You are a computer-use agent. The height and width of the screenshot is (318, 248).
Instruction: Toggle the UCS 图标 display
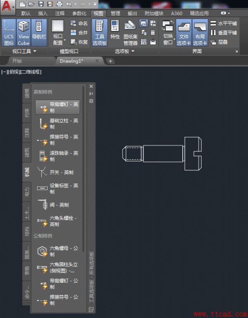point(9,32)
